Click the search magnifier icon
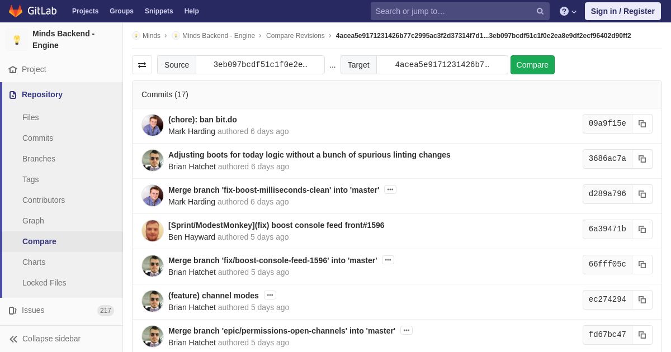The width and height of the screenshot is (671, 352). pos(540,11)
